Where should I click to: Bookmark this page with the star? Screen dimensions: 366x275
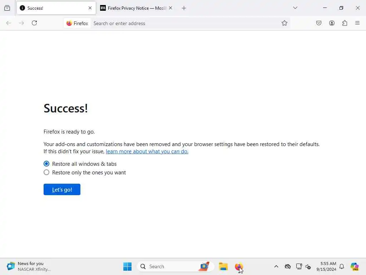pyautogui.click(x=284, y=23)
